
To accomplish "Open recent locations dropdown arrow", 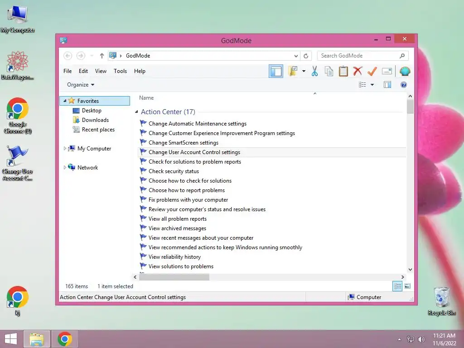I will 92,56.
